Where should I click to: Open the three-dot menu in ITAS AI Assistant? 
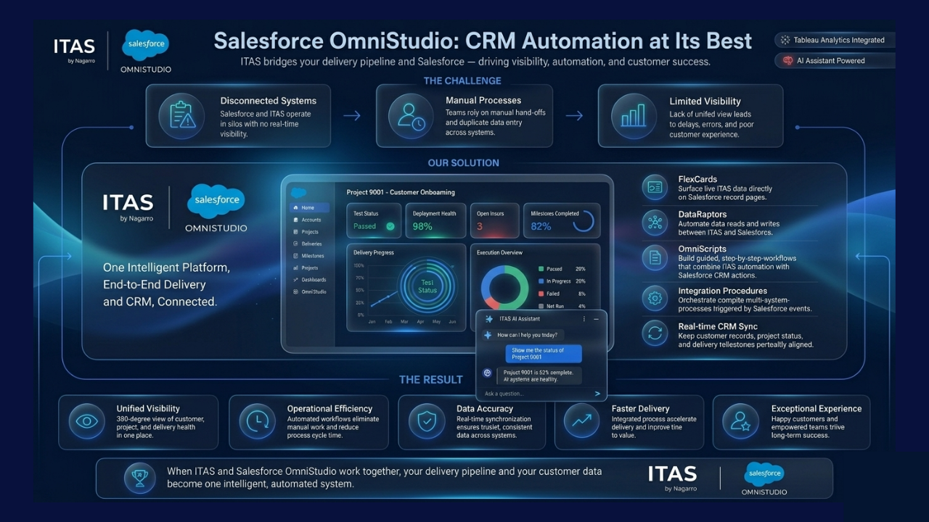(x=584, y=319)
